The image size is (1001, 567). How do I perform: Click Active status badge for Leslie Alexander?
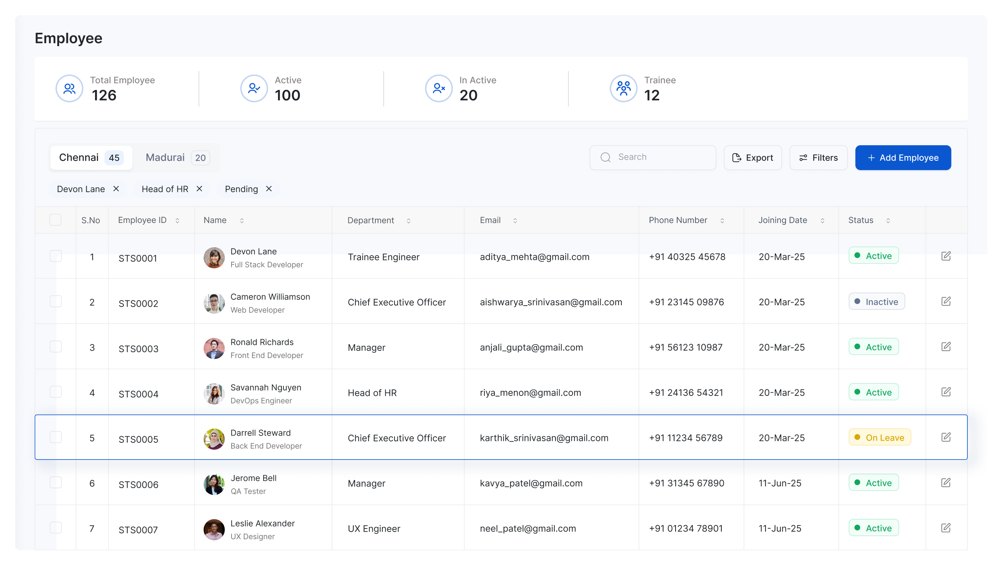click(x=874, y=528)
